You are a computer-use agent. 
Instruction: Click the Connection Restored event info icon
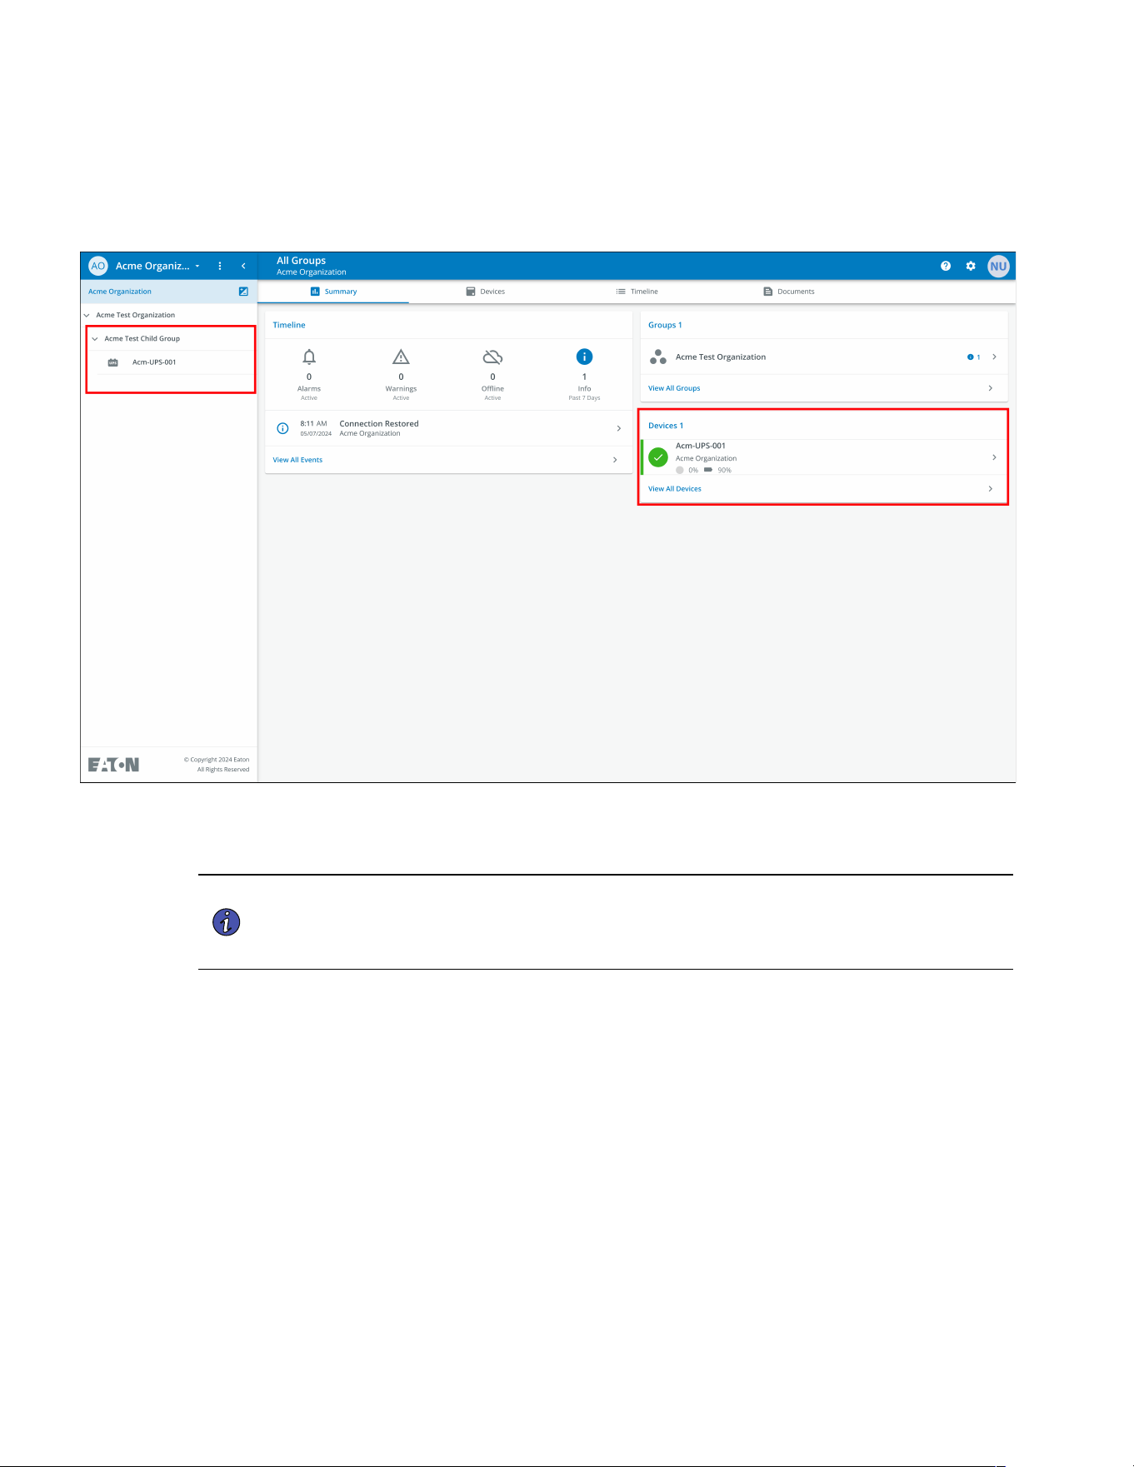coord(282,428)
